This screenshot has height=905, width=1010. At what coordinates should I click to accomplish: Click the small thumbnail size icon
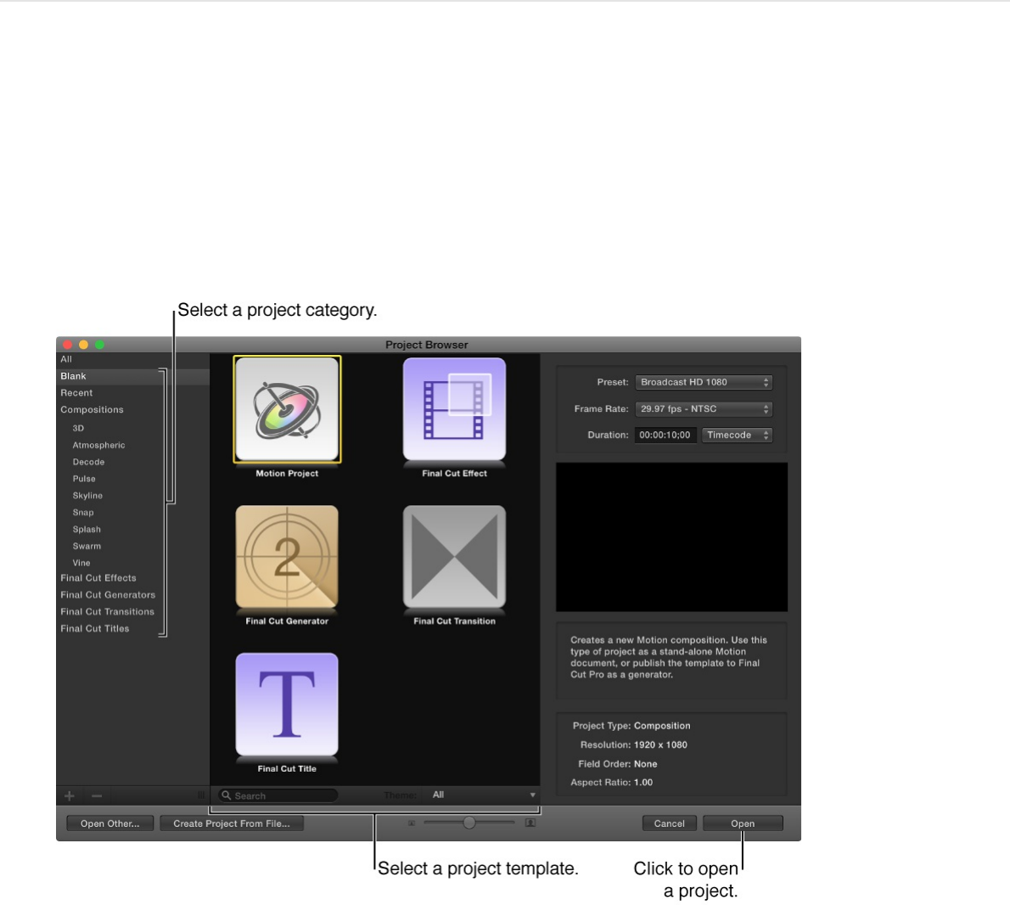(412, 823)
